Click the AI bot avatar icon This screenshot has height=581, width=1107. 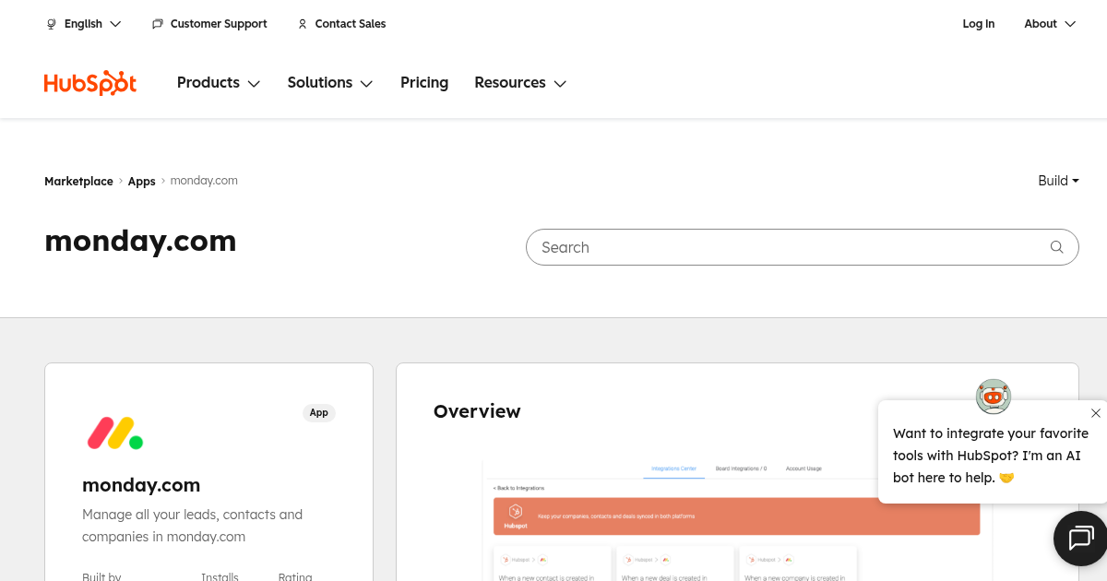tap(994, 397)
